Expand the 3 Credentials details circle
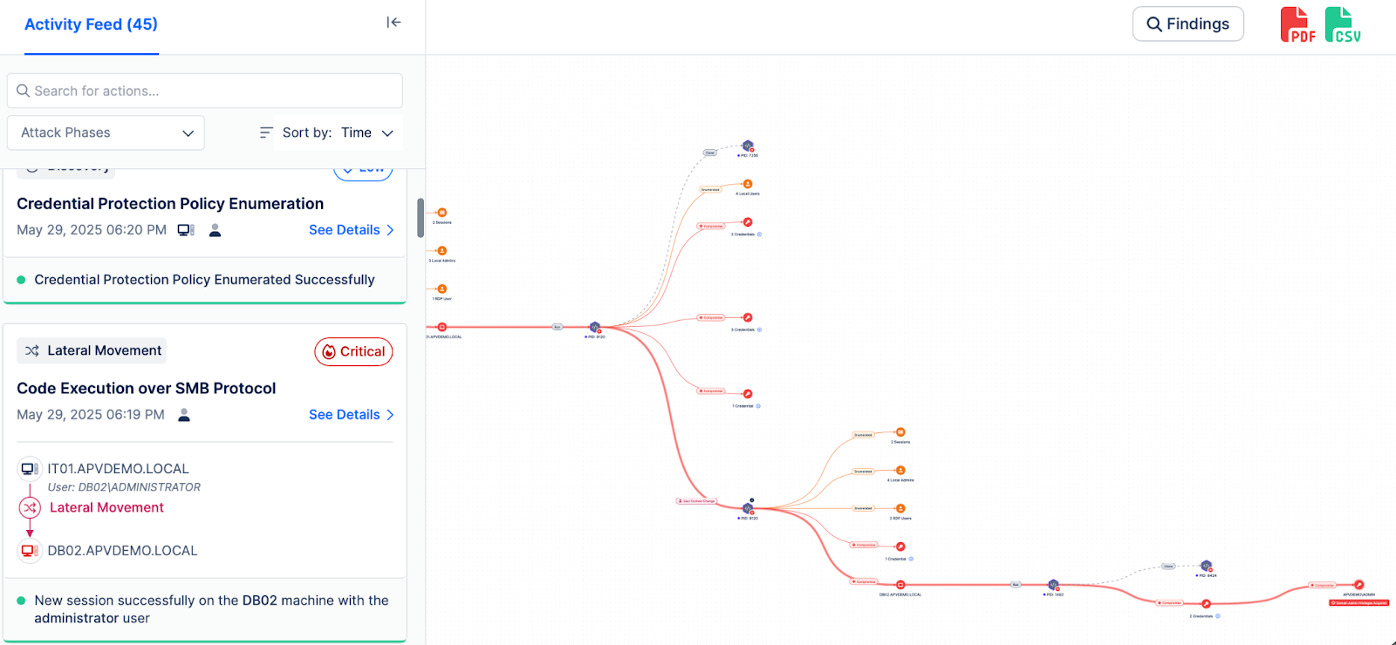This screenshot has height=645, width=1396. coord(759,329)
